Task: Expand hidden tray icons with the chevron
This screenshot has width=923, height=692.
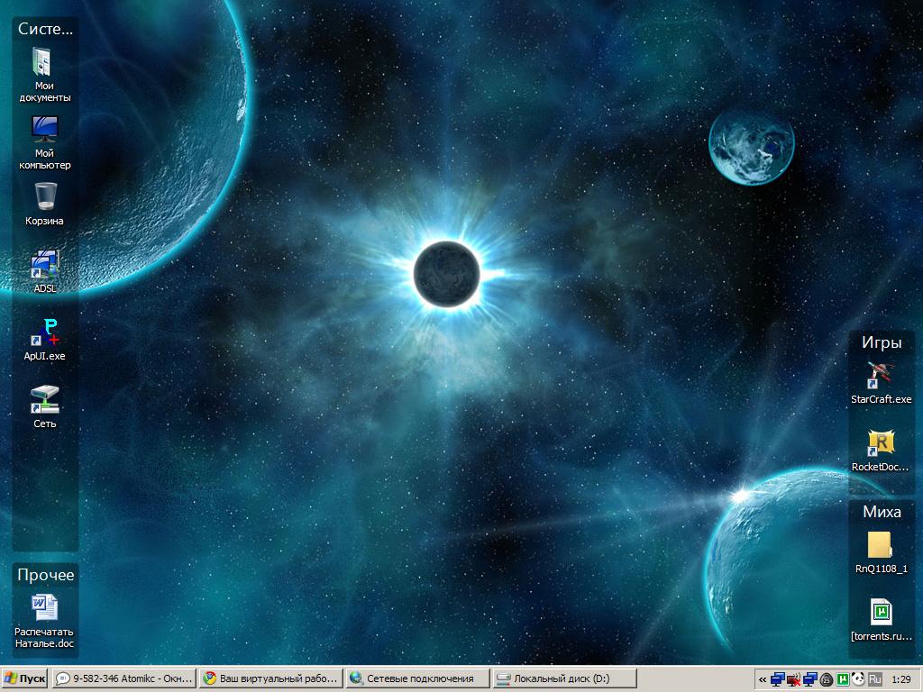Action: (763, 679)
